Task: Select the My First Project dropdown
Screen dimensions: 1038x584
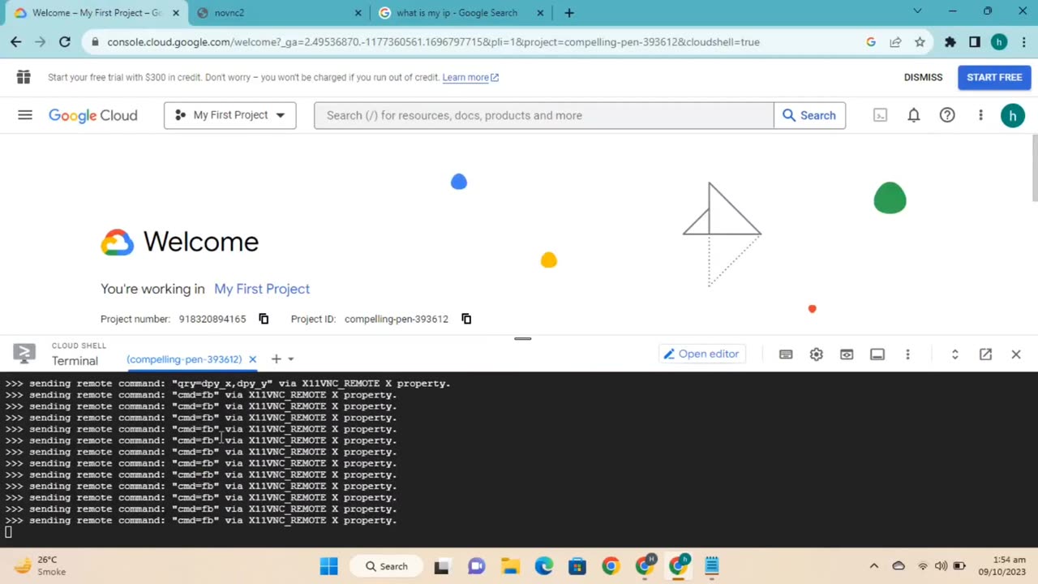Action: click(230, 115)
